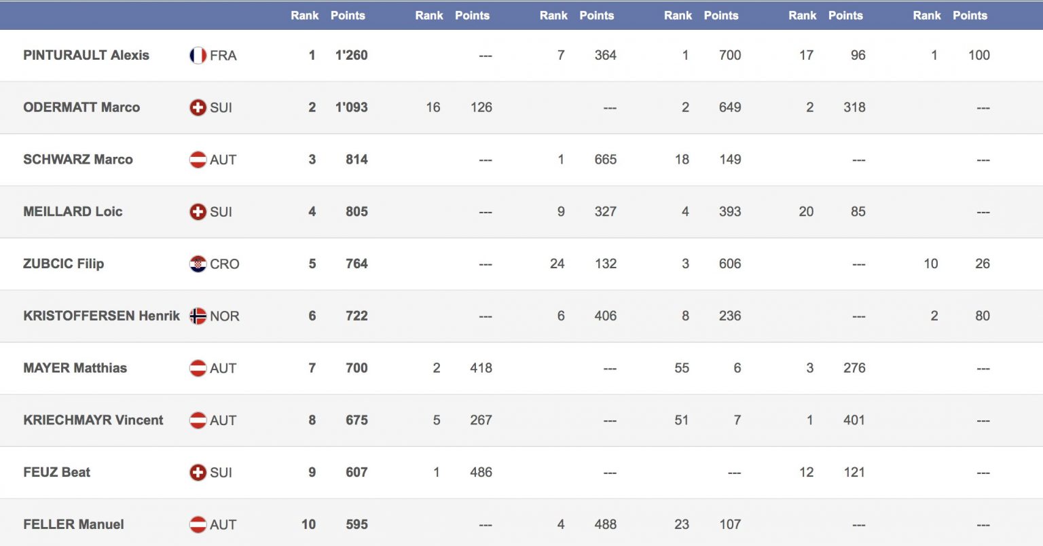Viewport: 1043px width, 546px height.
Task: Click on KRISTOFFERSEN Henrik's name
Action: point(101,316)
